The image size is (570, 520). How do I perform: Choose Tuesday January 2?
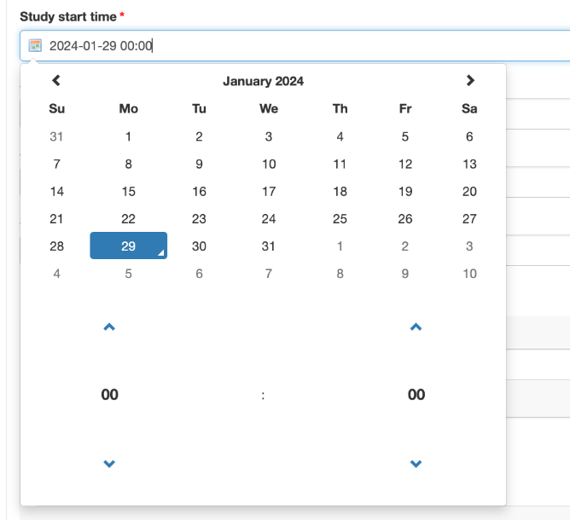coord(199,136)
